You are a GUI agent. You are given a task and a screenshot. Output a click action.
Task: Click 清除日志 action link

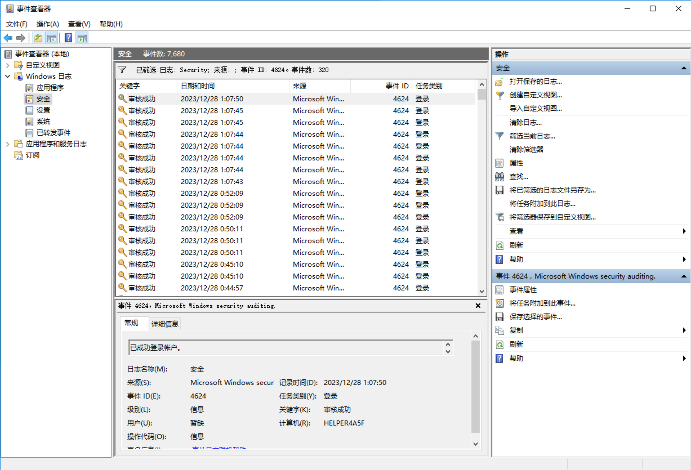coord(525,122)
